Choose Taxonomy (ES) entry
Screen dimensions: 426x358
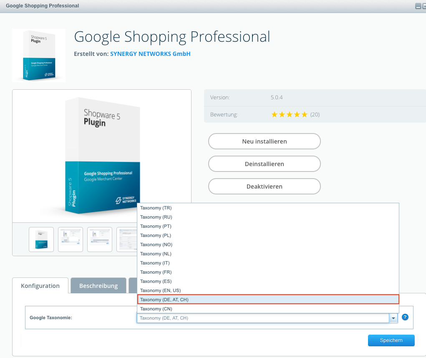tap(268, 281)
